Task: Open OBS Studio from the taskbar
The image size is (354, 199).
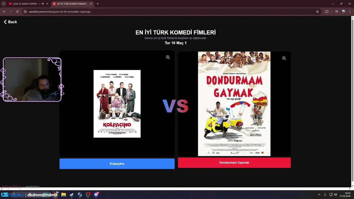Action: (x=88, y=195)
